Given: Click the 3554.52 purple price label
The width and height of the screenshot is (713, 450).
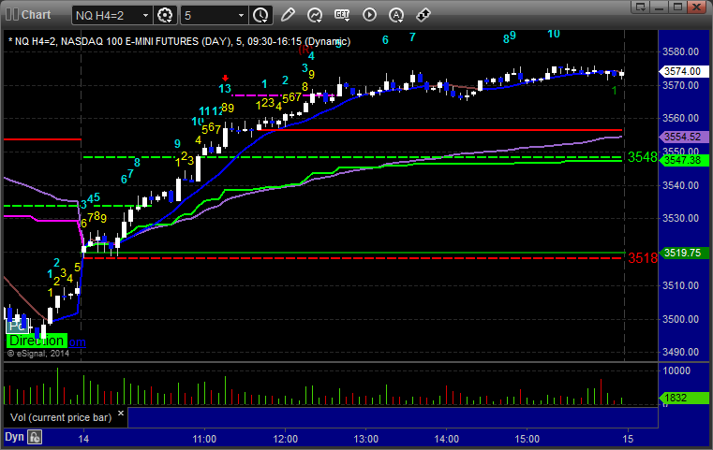Looking at the screenshot, I should tap(683, 137).
